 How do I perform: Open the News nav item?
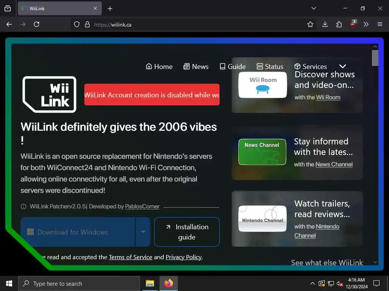(196, 67)
